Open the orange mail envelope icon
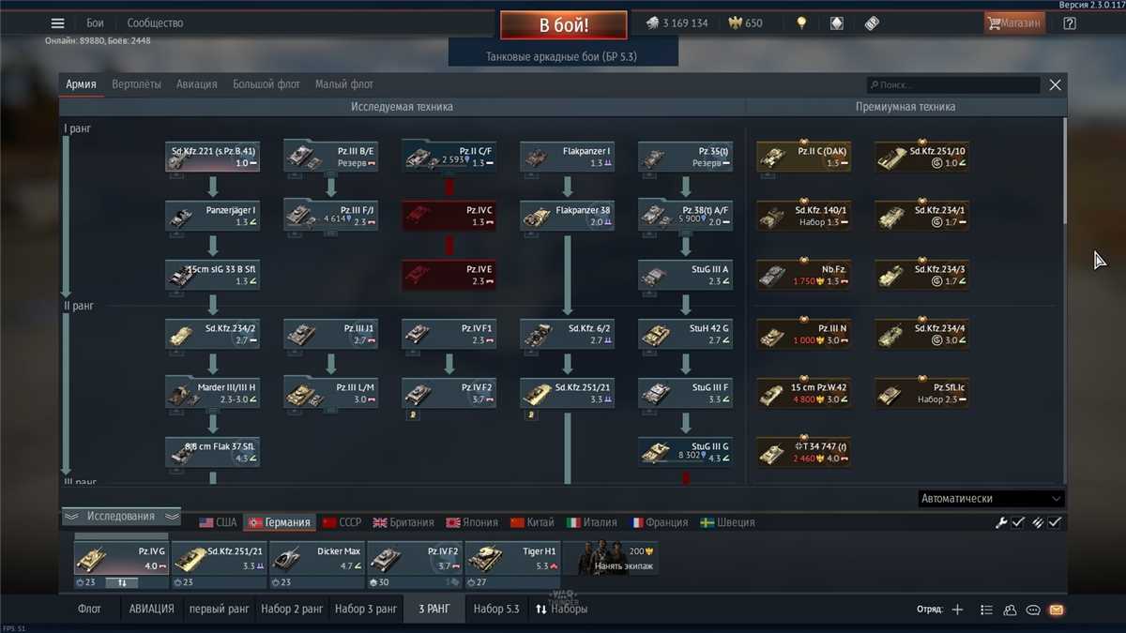The height and width of the screenshot is (633, 1126). click(1057, 610)
